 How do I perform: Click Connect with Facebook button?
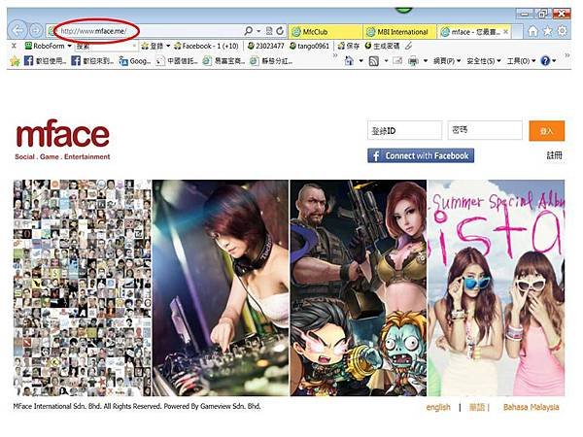pos(421,155)
